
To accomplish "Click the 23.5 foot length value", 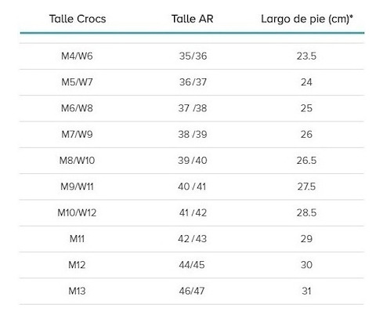I will pyautogui.click(x=306, y=56).
